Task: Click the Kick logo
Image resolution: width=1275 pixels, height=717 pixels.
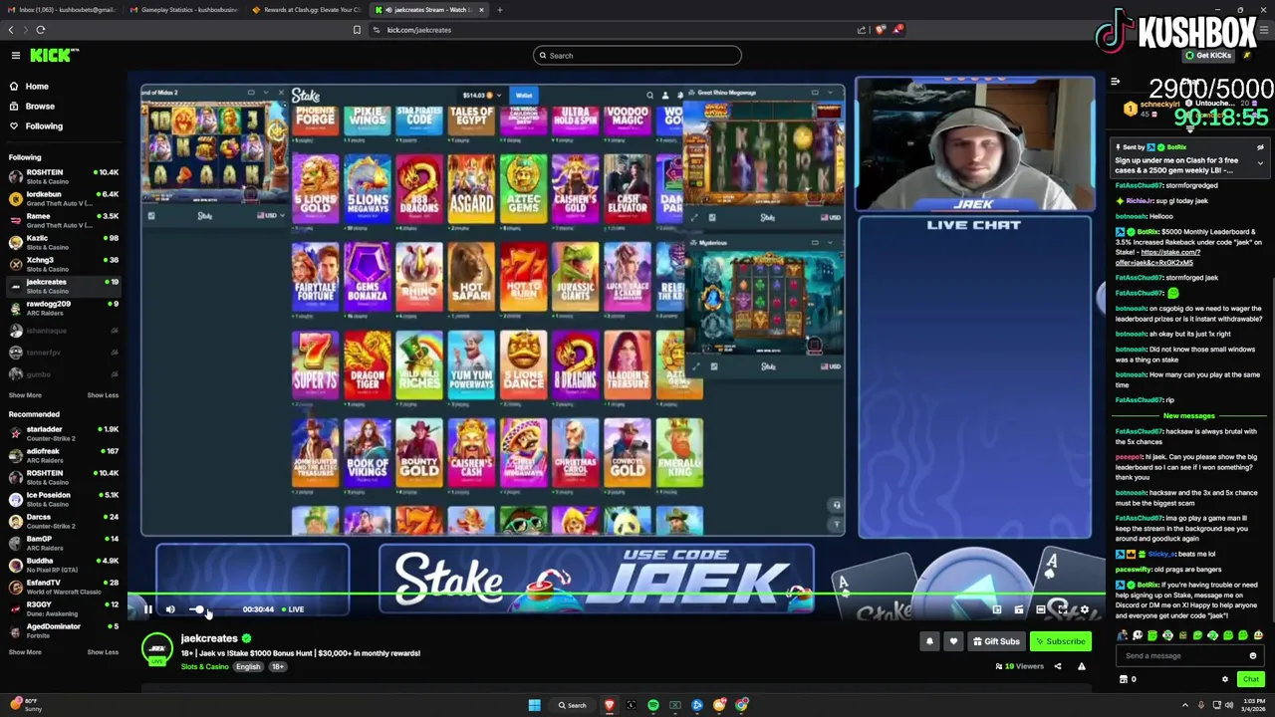Action: 54,56
